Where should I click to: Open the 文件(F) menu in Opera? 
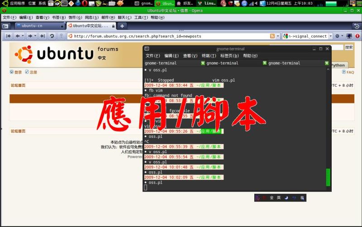(x=10, y=18)
